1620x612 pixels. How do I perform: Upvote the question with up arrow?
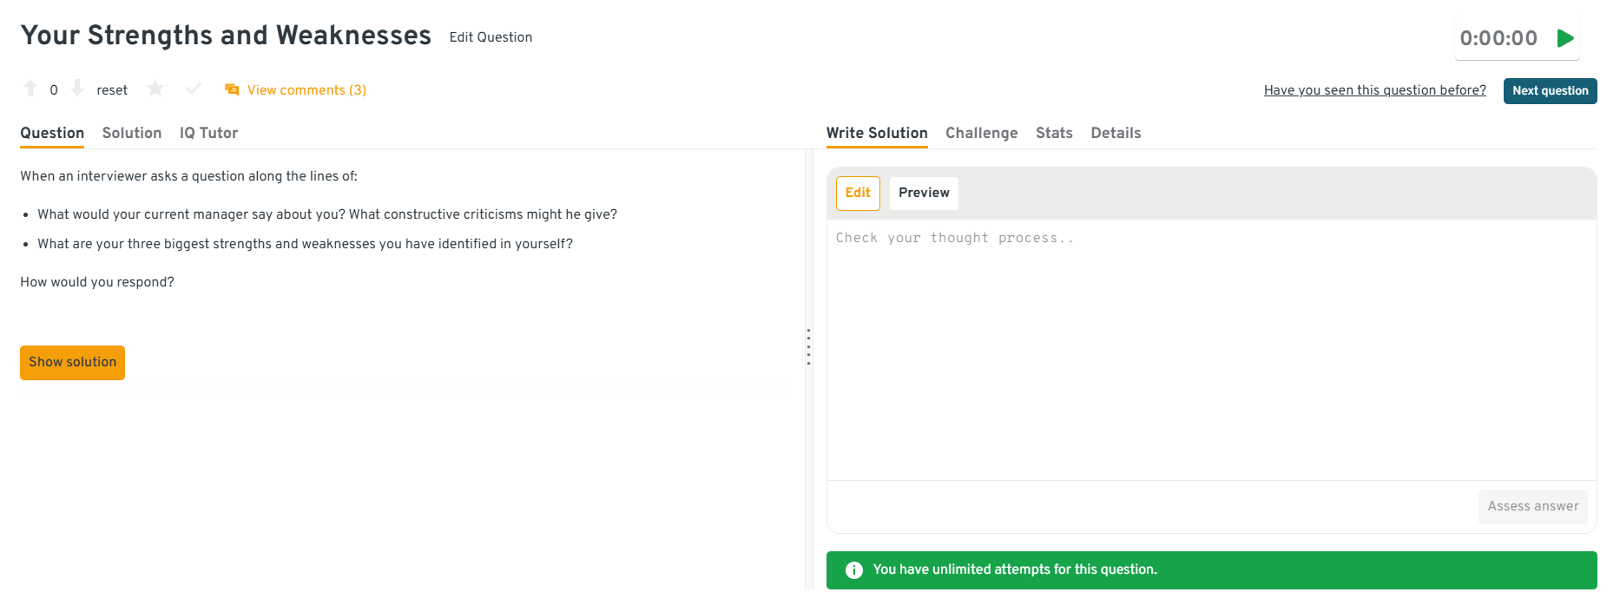[30, 89]
